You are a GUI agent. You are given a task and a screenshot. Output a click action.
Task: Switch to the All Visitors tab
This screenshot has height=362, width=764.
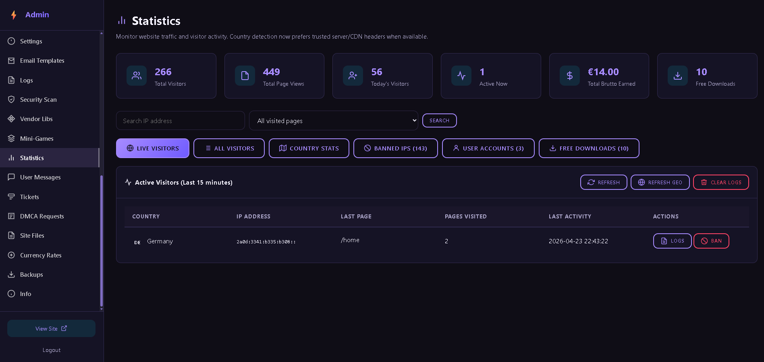click(229, 148)
